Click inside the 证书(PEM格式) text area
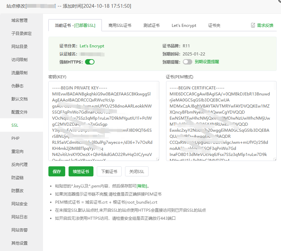 click(221, 121)
